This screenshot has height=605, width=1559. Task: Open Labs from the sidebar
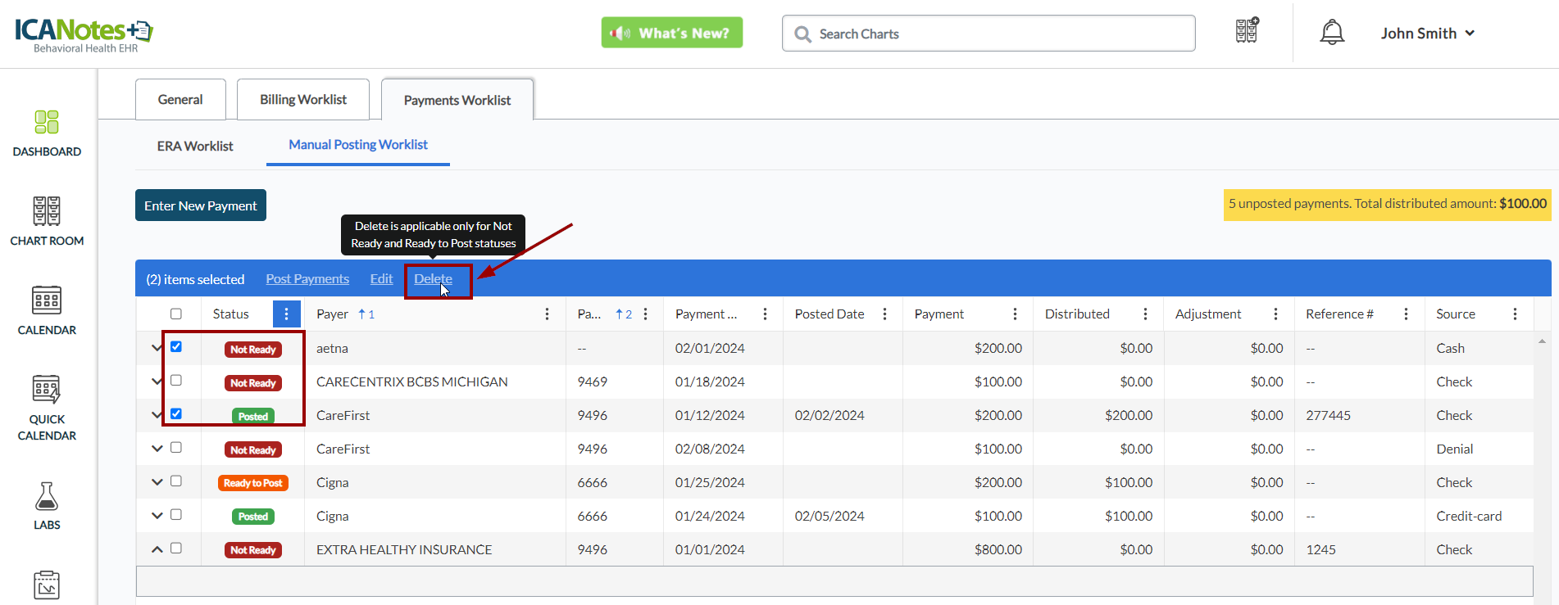pos(47,506)
